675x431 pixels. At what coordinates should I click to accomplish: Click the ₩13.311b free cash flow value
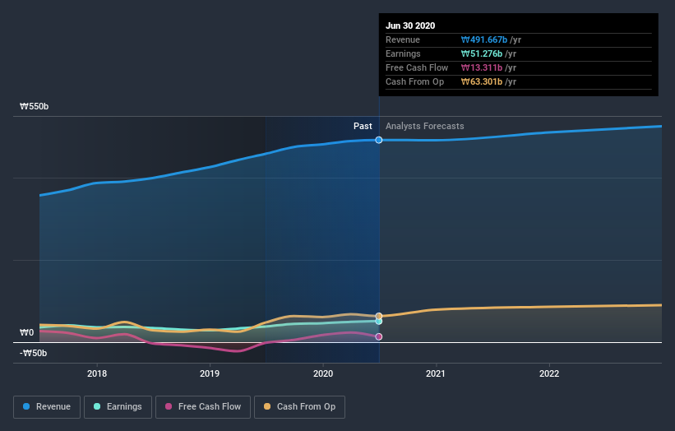coord(482,67)
